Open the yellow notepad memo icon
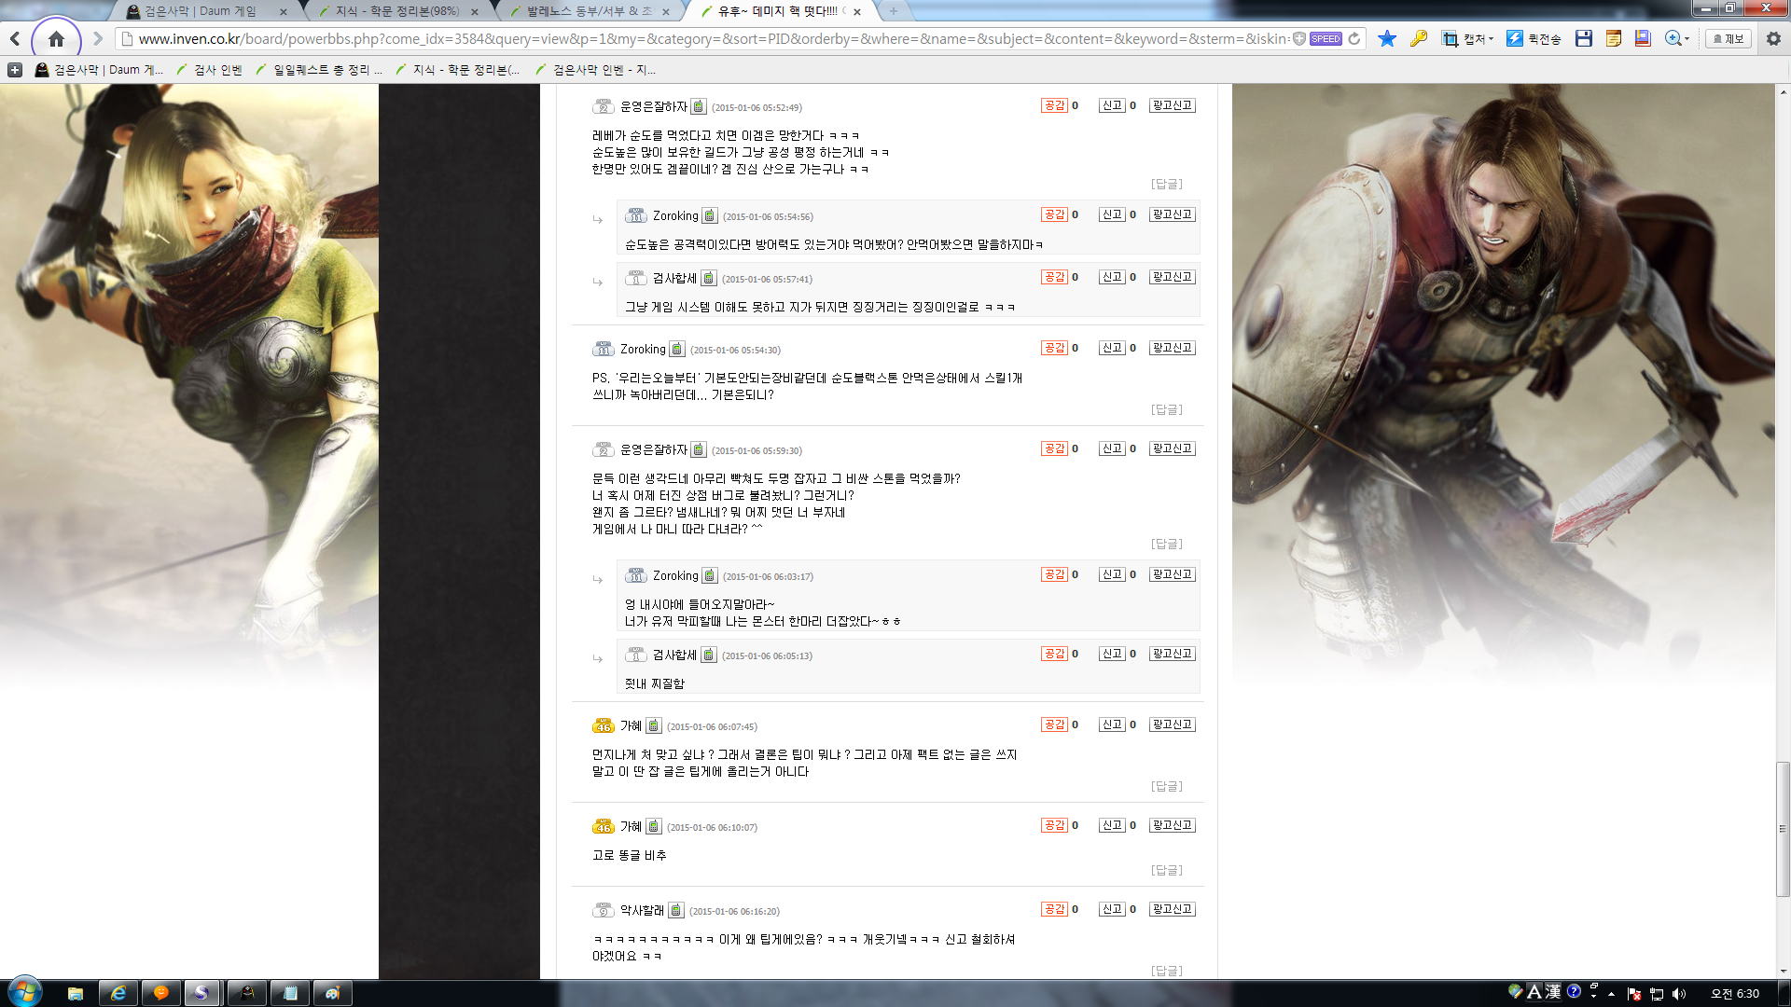Screen dimensions: 1791x1007 pos(1613,39)
